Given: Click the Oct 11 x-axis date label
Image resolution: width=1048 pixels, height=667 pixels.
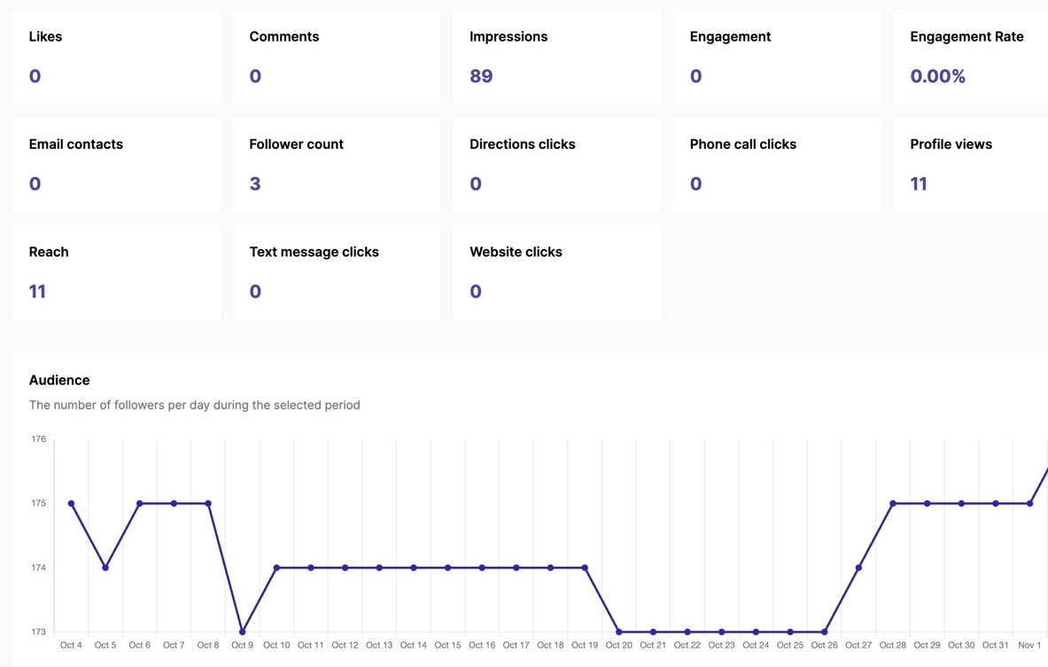Looking at the screenshot, I should pyautogui.click(x=311, y=645).
